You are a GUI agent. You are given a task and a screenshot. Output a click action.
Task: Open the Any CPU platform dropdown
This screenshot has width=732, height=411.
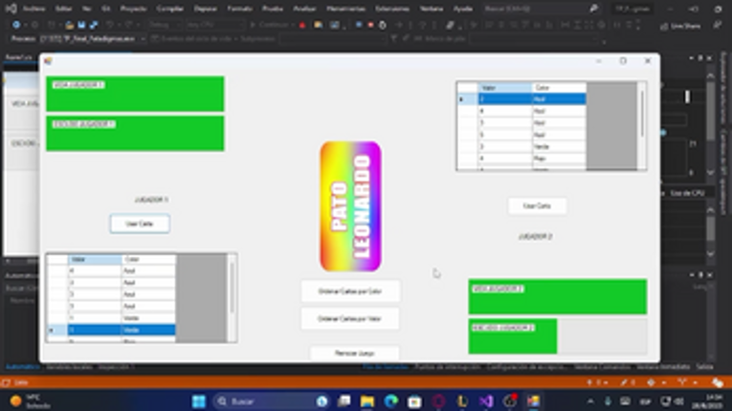(215, 25)
